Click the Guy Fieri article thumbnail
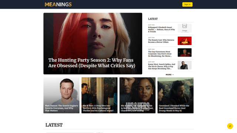 (x=184, y=52)
